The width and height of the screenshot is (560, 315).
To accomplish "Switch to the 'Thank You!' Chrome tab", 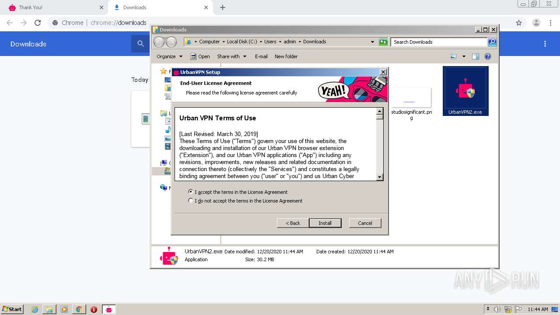I will 53,7.
